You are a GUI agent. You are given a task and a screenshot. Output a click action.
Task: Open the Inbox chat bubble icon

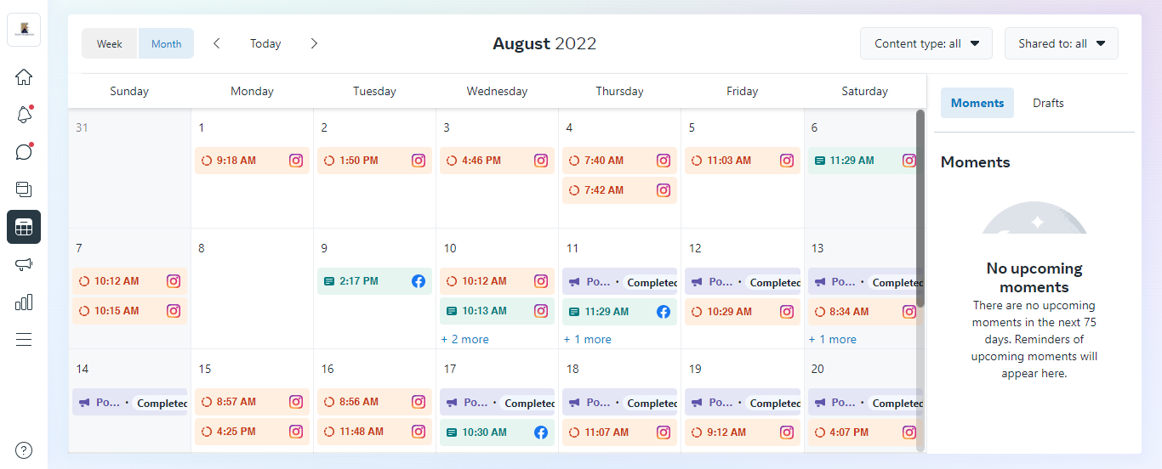24,152
